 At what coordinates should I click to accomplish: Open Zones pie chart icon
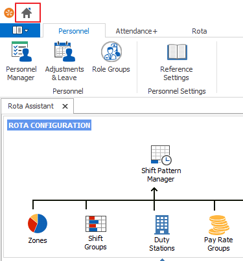38,224
